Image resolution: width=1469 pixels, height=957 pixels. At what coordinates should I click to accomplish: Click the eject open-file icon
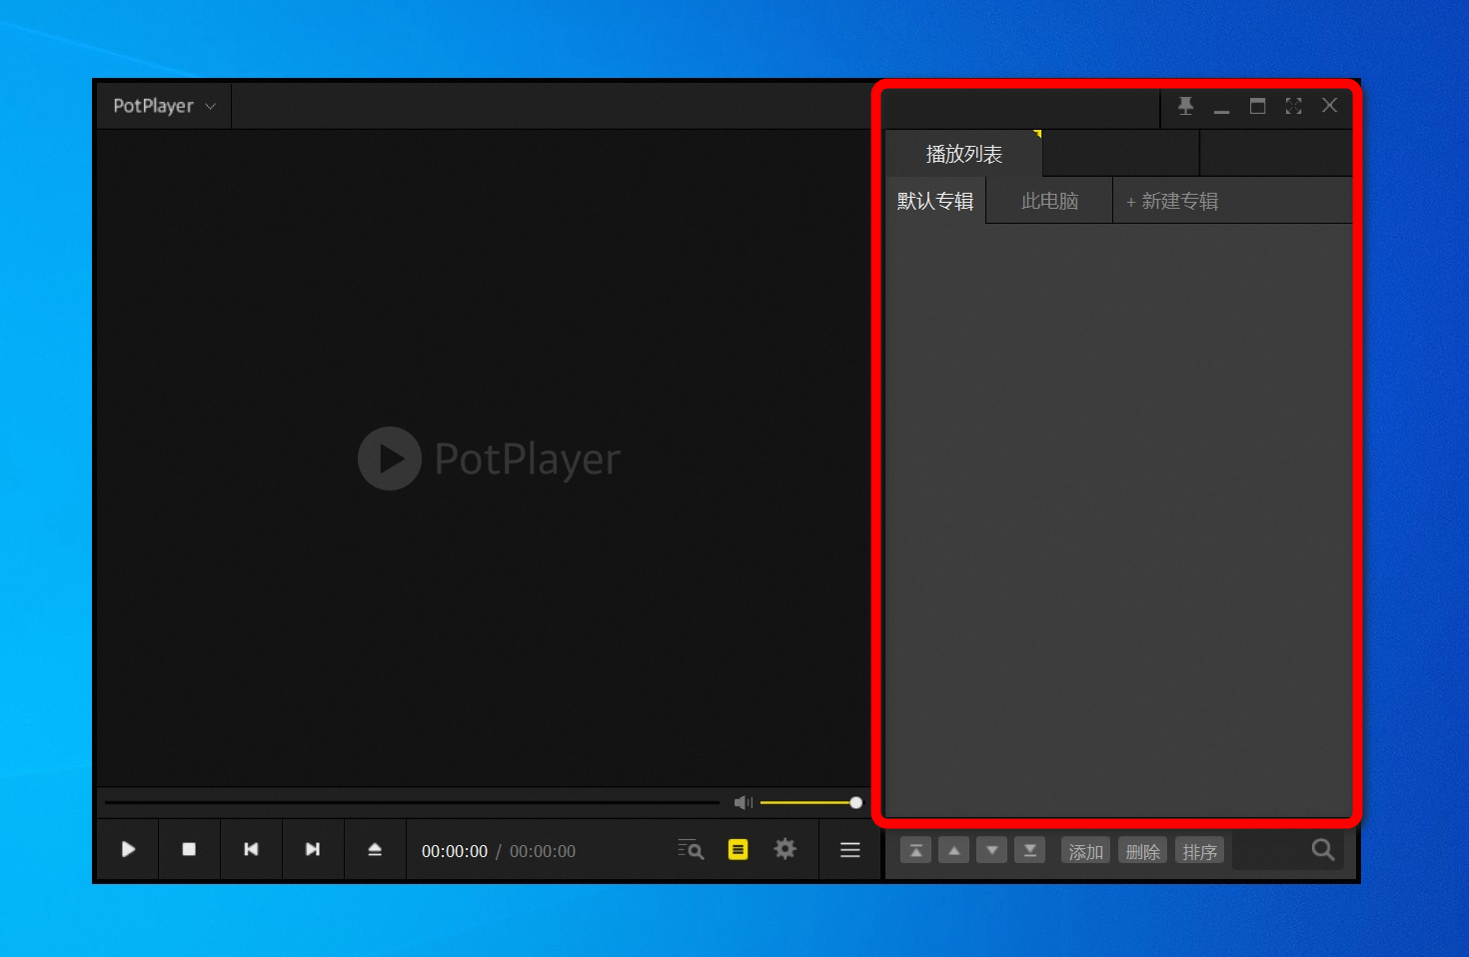(x=375, y=849)
